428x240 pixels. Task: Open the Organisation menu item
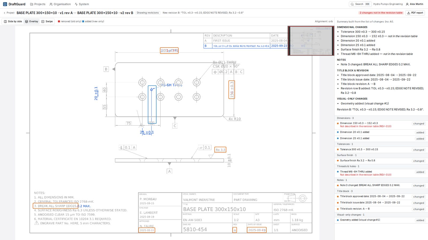pyautogui.click(x=60, y=4)
